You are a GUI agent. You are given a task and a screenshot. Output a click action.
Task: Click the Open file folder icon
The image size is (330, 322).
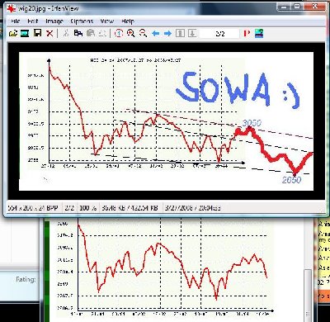point(13,34)
